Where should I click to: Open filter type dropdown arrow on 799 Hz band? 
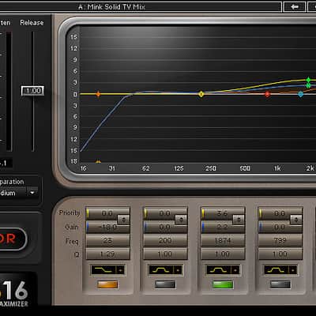(x=292, y=270)
